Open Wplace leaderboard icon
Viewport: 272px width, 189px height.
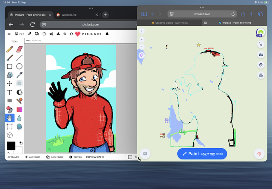point(261,75)
